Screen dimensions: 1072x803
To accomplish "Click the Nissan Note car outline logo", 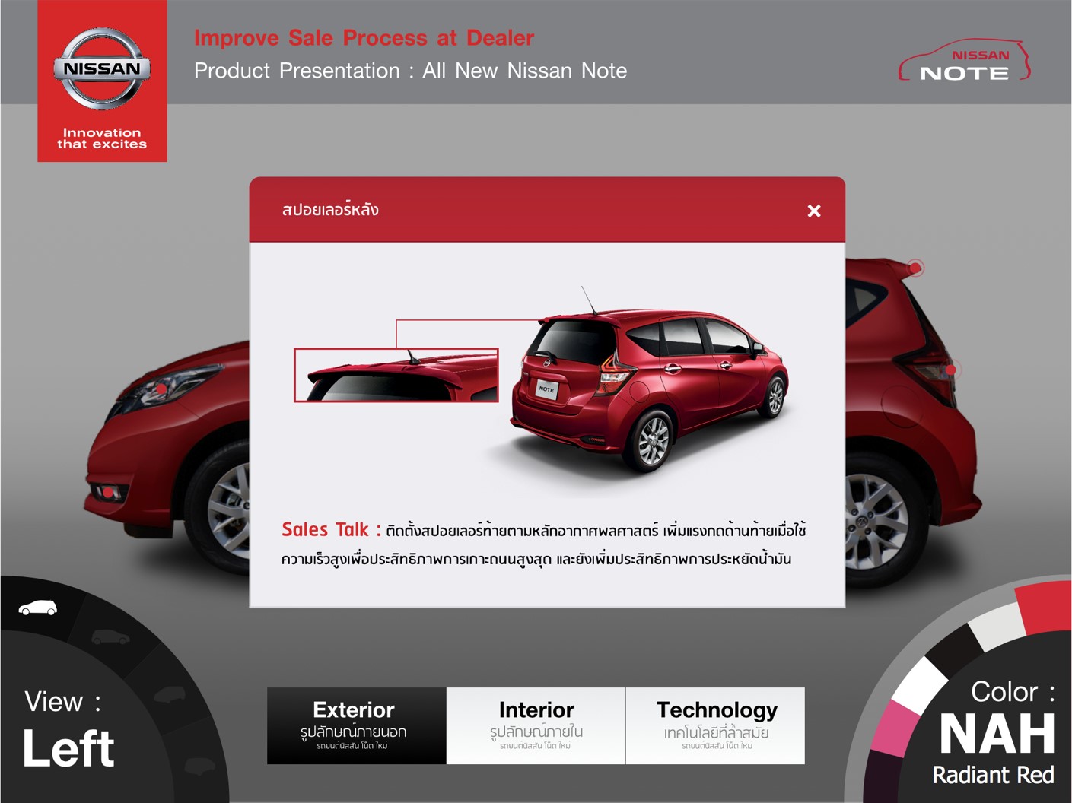I will coord(964,61).
